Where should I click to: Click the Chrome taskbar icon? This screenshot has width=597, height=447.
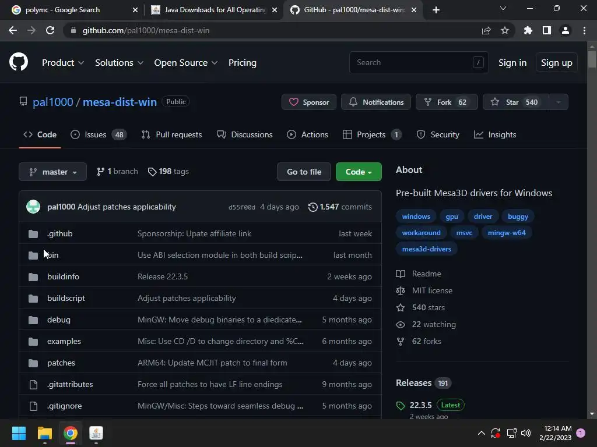point(71,433)
